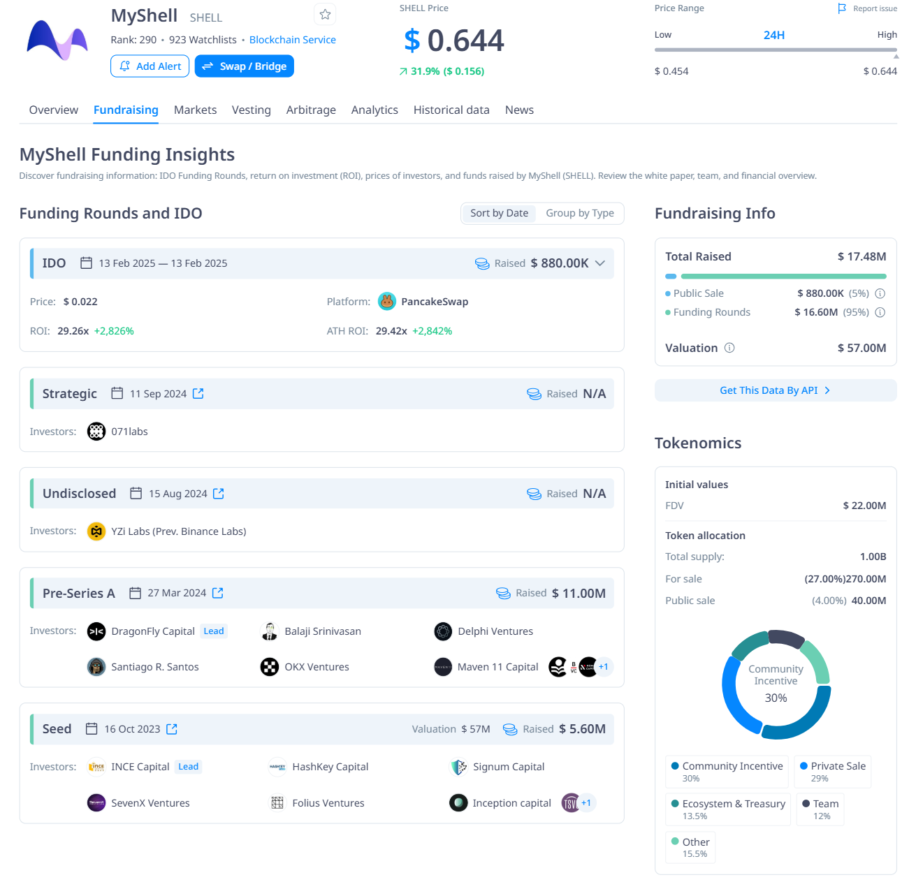Click the 24H price range slider bar
This screenshot has width=916, height=882.
point(776,50)
